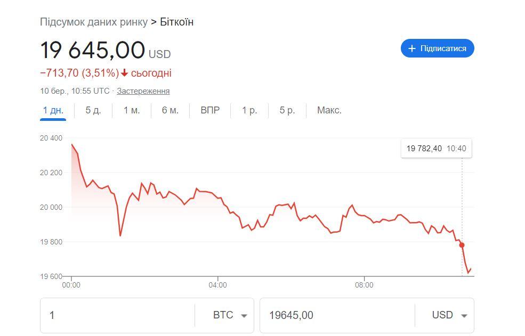The width and height of the screenshot is (525, 336).
Task: Click the red down arrow price indicator
Action: (x=124, y=73)
